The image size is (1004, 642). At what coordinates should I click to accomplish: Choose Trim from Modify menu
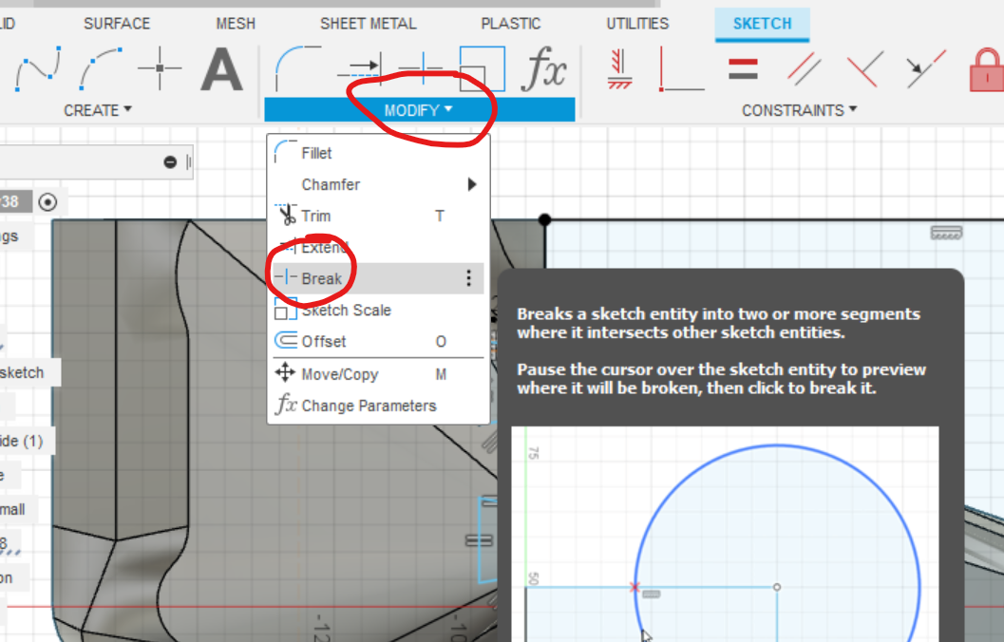click(378, 216)
